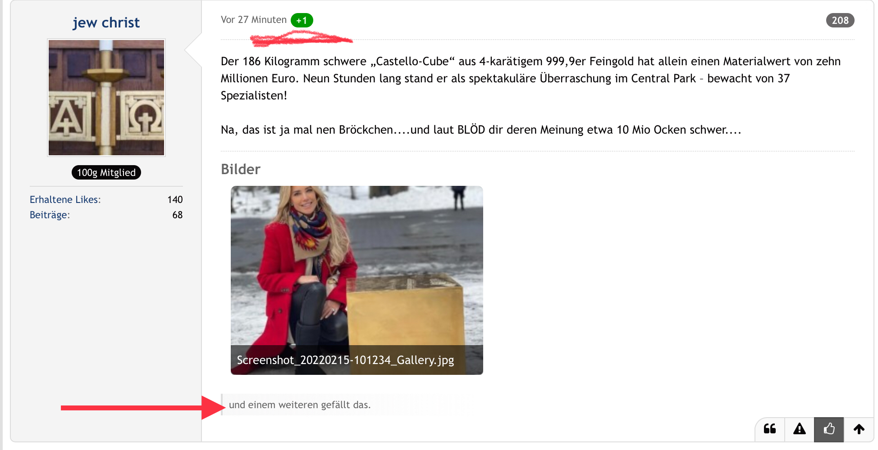Click the '100g Mitglied' rank badge
Viewport: 878px width, 450px height.
106,172
